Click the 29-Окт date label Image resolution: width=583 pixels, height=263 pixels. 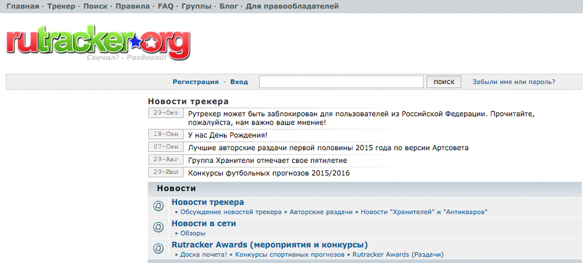[166, 113]
